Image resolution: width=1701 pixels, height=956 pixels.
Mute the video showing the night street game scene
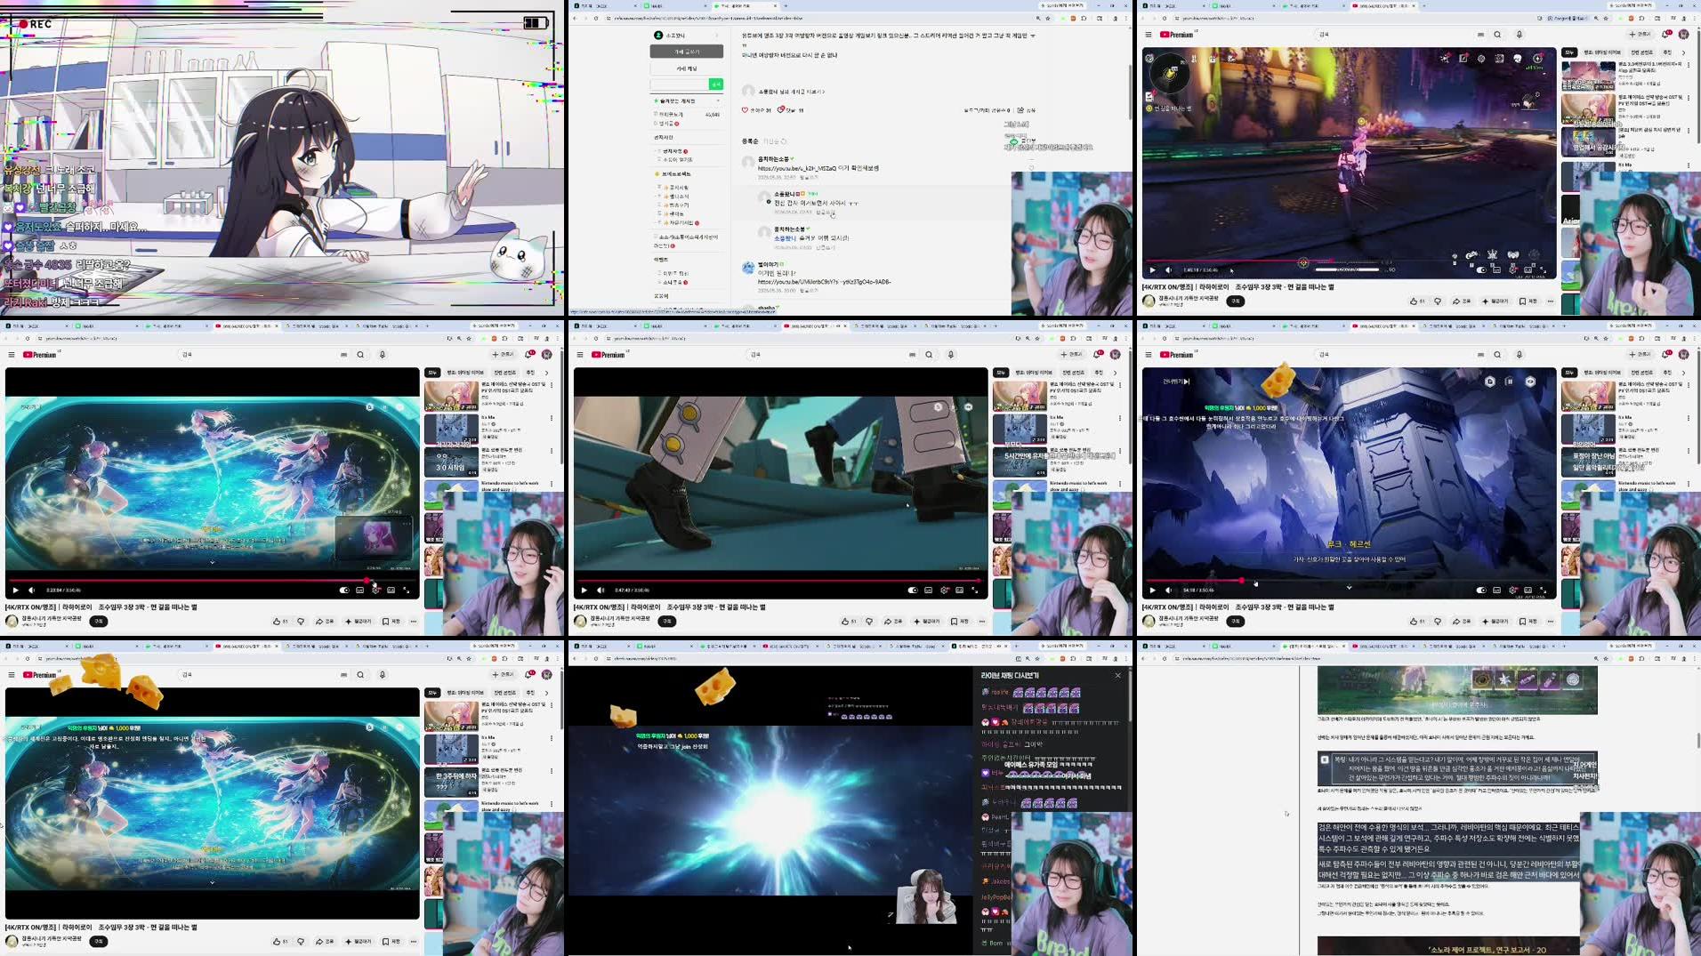[x=1169, y=269]
